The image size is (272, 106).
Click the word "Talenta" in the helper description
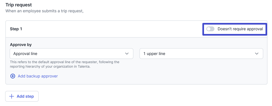[84, 66]
